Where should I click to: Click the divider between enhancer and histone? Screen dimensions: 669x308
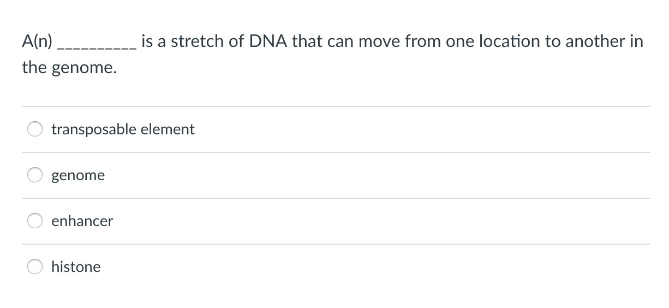point(336,244)
